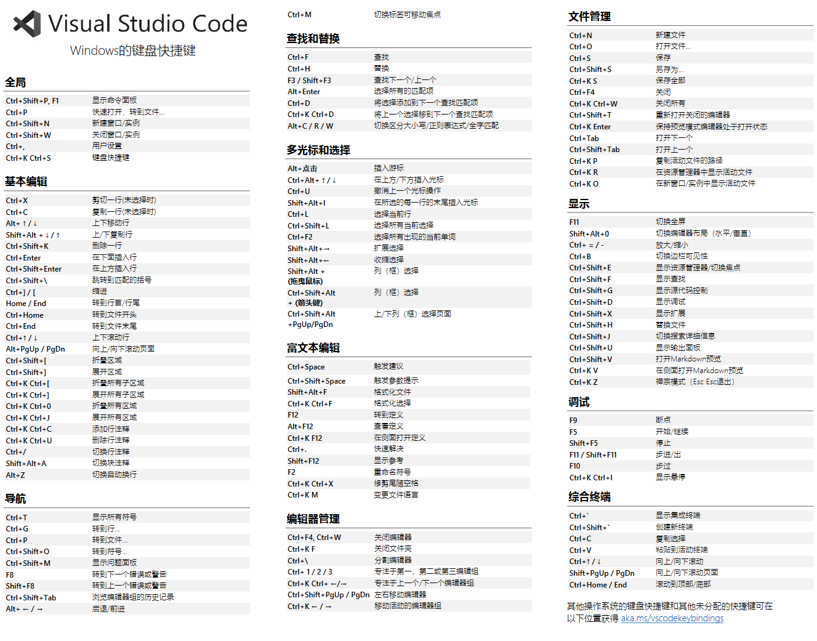Select the '创建新终端' description
This screenshot has width=817, height=641.
click(x=674, y=527)
